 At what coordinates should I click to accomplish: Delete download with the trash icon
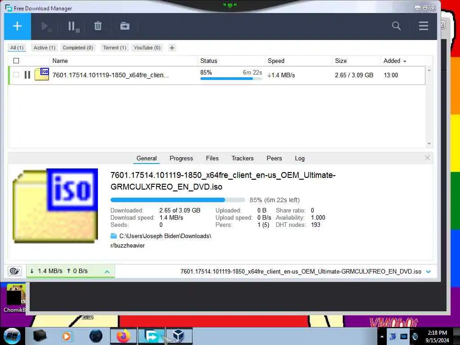pos(98,26)
